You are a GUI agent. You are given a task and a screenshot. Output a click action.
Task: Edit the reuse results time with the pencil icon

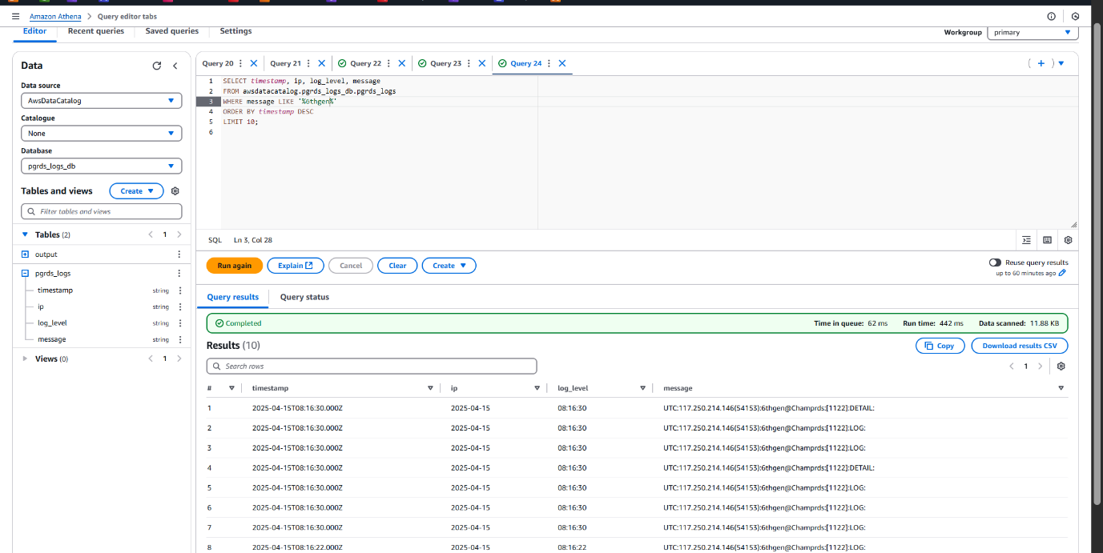coord(1063,273)
